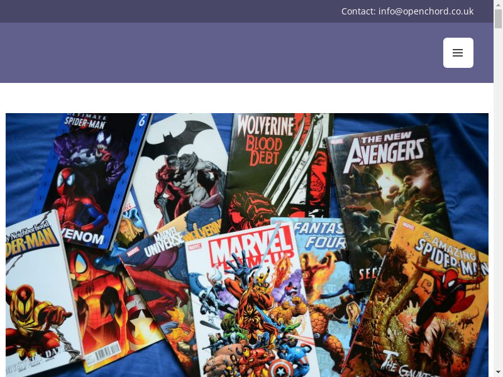Click the vertical scrollbar thumb
503x377 pixels.
(x=498, y=19)
